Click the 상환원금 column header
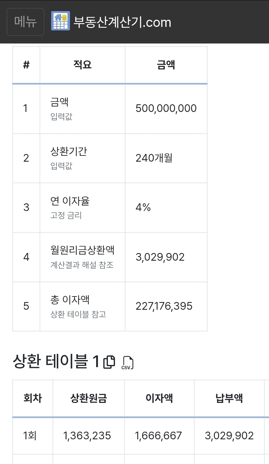The width and height of the screenshot is (269, 464). click(88, 398)
